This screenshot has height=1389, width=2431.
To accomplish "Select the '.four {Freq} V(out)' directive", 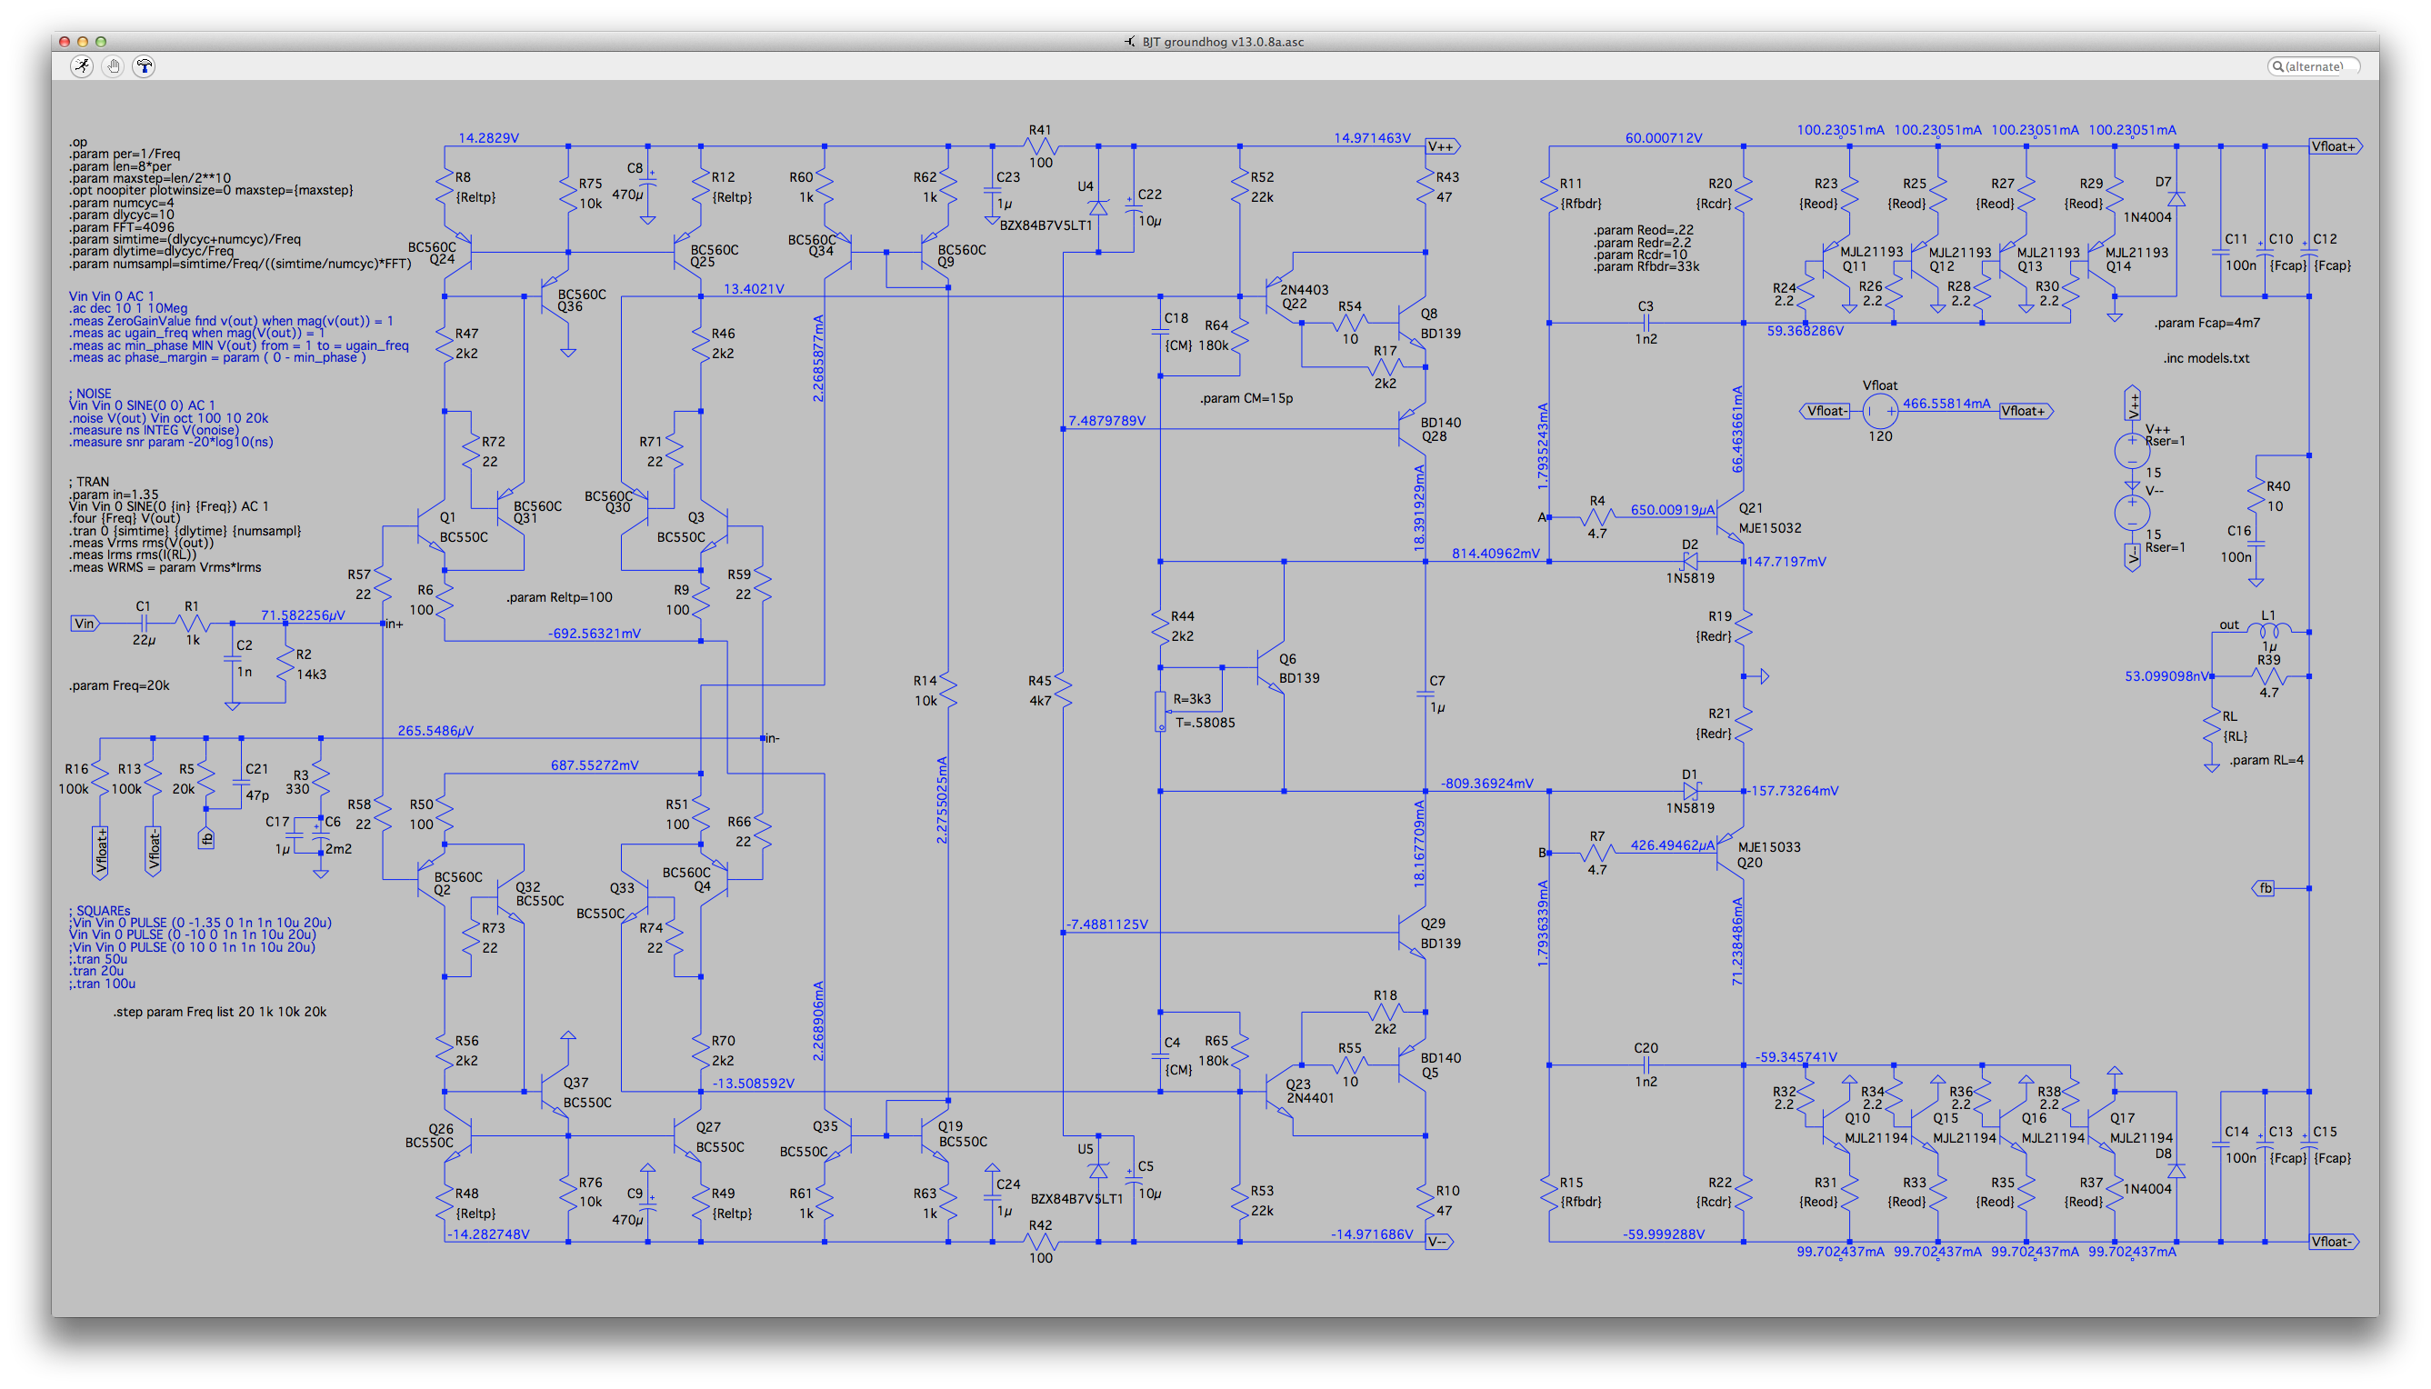I will (124, 518).
